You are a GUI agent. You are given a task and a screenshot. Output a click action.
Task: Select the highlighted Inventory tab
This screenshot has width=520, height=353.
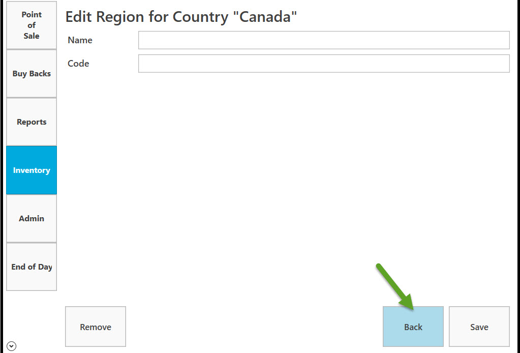tap(32, 170)
